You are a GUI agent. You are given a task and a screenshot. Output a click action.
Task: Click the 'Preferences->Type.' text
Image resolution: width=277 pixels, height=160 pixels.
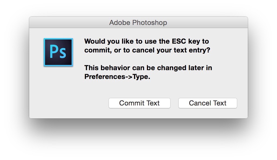[117, 76]
